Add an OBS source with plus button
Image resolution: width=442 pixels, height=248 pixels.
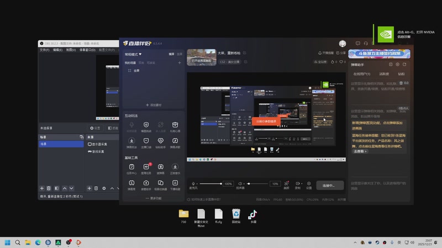[x=89, y=188]
